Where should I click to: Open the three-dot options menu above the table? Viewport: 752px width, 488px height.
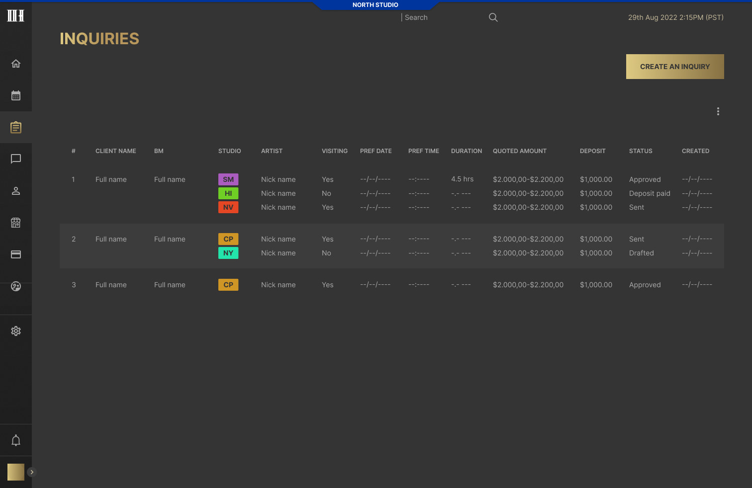click(x=718, y=111)
